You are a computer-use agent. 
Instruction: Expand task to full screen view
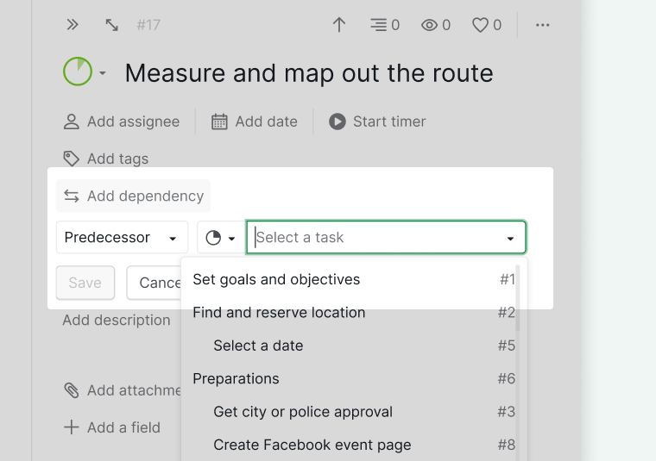coord(111,25)
